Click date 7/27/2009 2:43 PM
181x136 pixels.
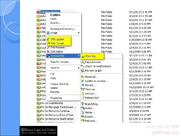click(x=140, y=107)
